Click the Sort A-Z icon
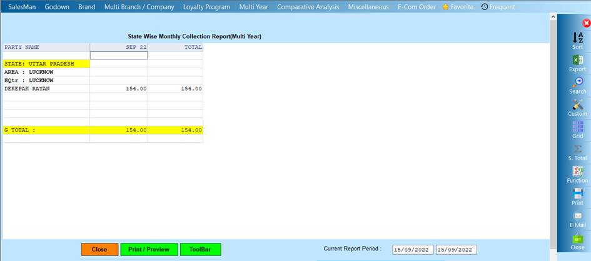This screenshot has width=591, height=261. pyautogui.click(x=577, y=38)
